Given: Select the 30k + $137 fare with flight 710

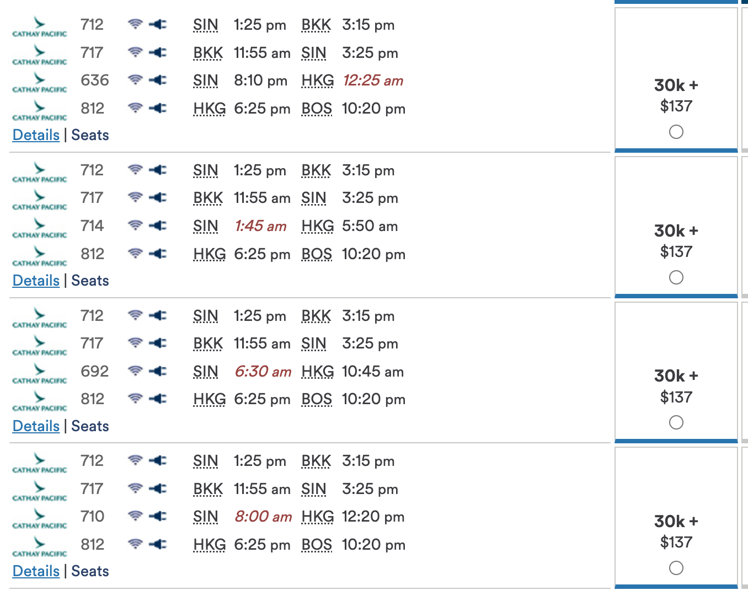Looking at the screenshot, I should [x=676, y=568].
